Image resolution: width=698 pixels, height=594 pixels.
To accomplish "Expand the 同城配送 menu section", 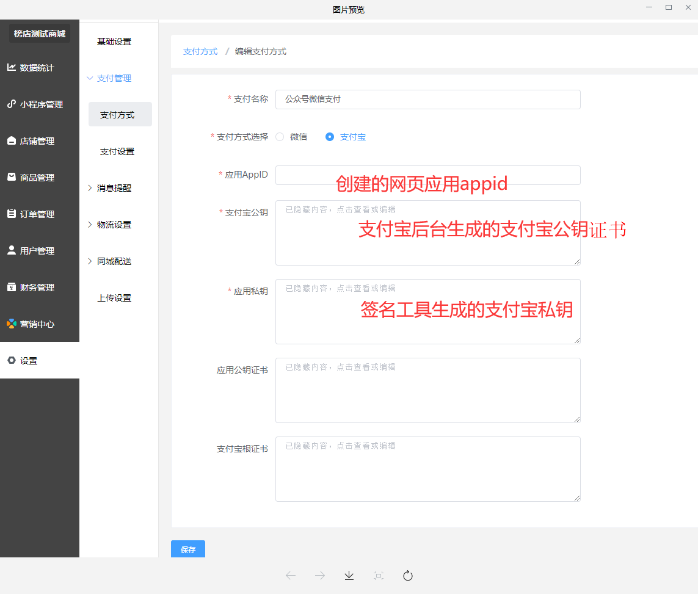I will click(x=114, y=261).
